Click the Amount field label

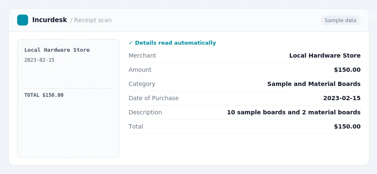coord(140,70)
